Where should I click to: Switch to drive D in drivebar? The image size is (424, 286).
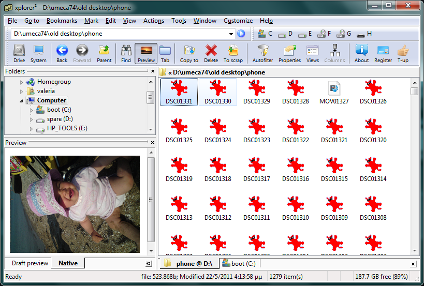pyautogui.click(x=285, y=34)
